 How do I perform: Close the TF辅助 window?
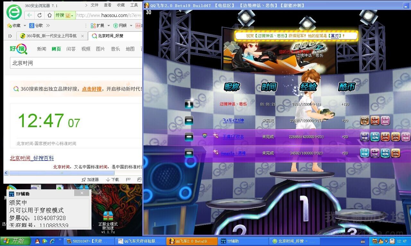[82, 193]
